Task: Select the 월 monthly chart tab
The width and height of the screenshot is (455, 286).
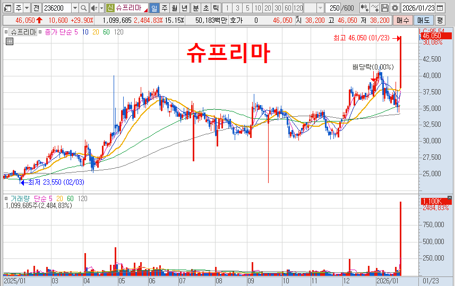Action: click(174, 8)
